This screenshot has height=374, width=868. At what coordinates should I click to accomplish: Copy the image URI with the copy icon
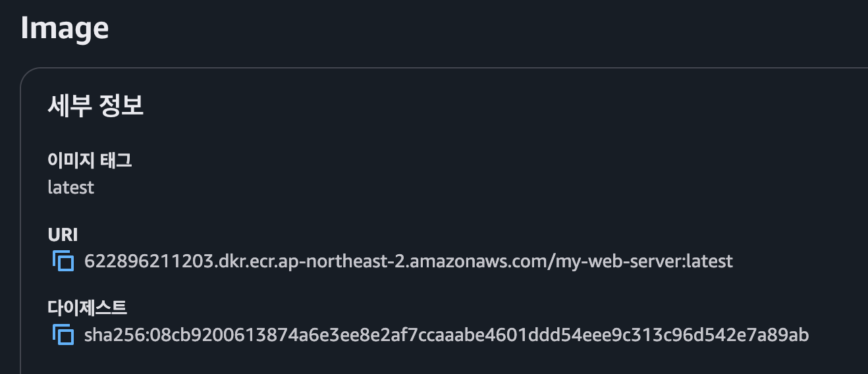tap(63, 261)
